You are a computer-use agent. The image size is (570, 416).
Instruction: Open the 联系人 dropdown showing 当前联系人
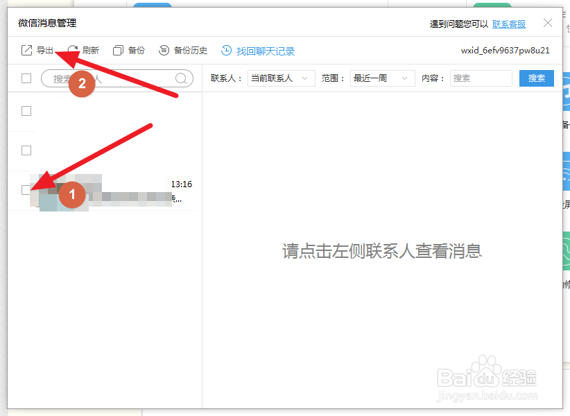(282, 78)
